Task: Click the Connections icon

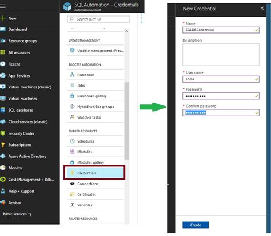Action: click(72, 184)
